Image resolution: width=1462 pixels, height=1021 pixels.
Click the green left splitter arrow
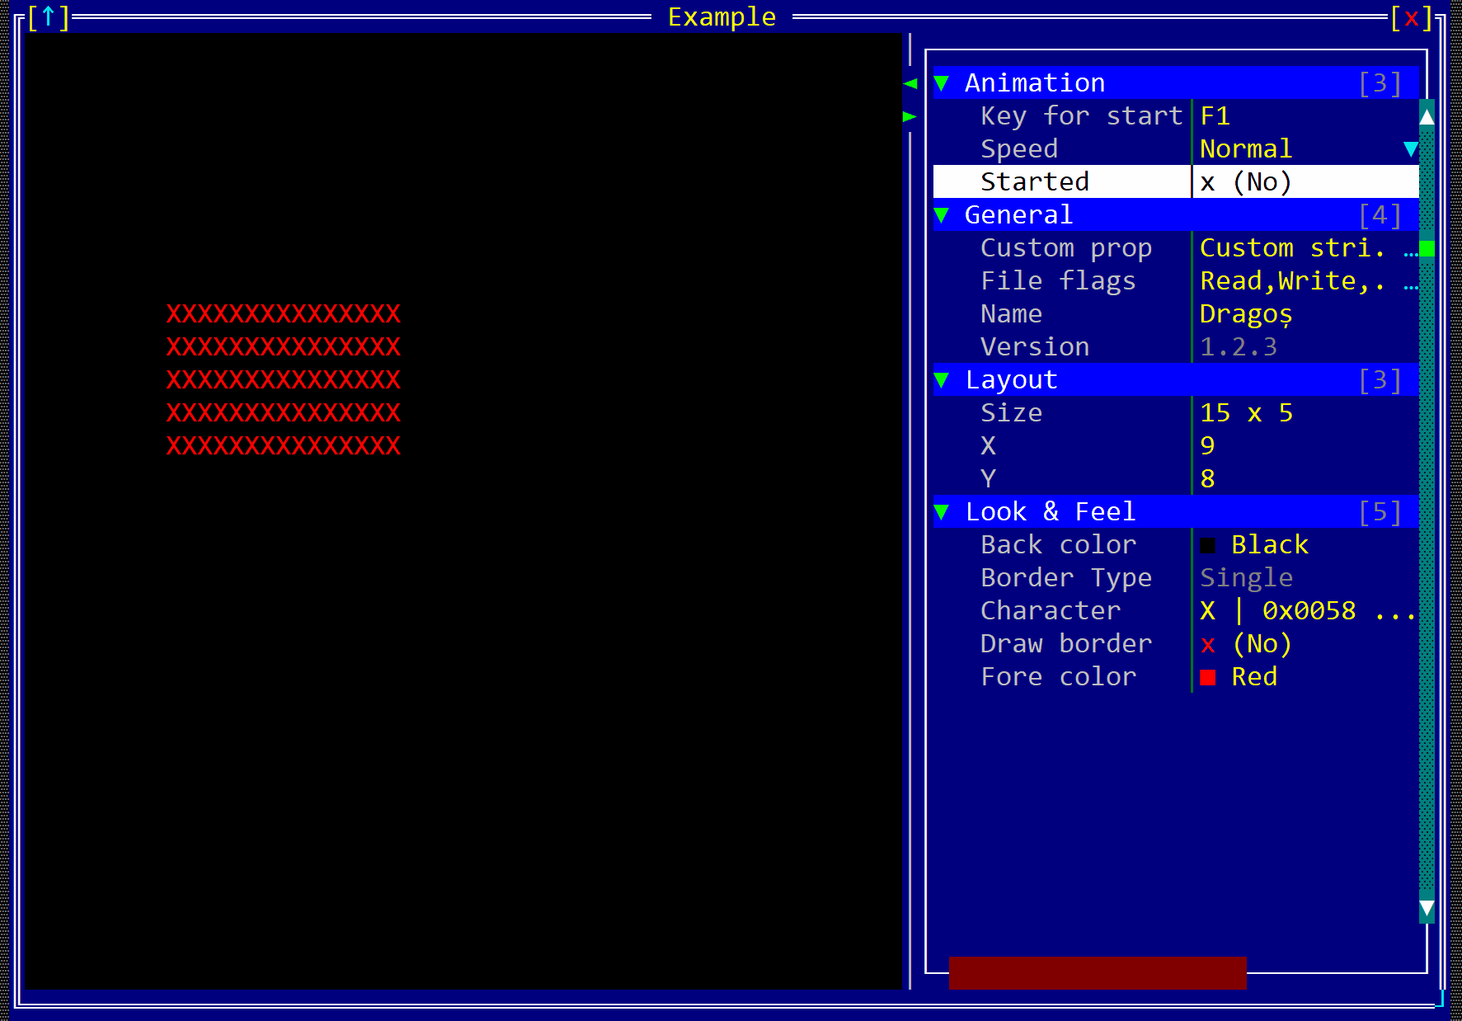(910, 83)
